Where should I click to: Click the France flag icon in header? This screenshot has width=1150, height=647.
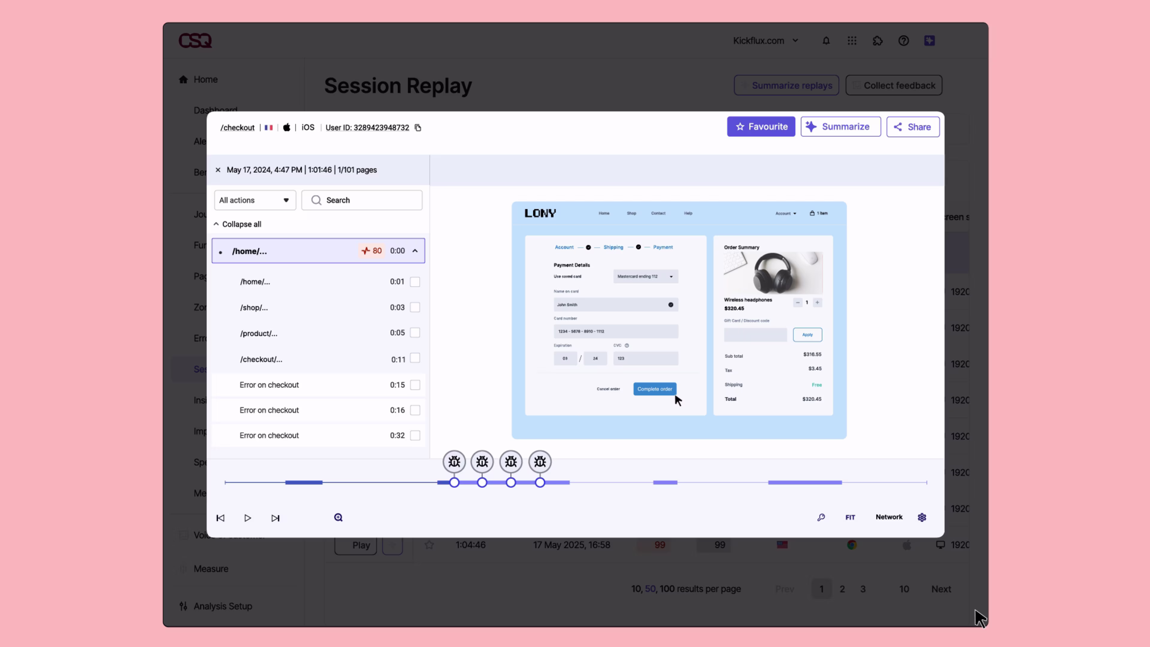pos(268,128)
